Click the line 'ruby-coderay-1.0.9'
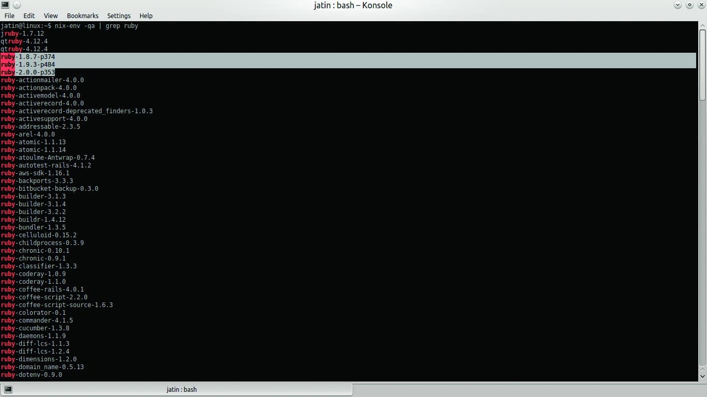 (33, 274)
